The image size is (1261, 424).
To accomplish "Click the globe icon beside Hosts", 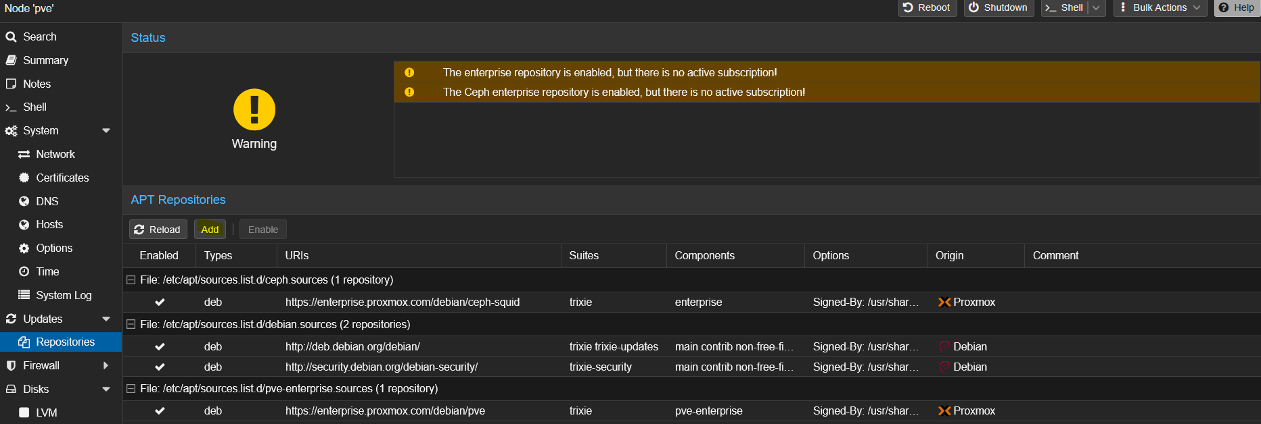I will pos(24,224).
